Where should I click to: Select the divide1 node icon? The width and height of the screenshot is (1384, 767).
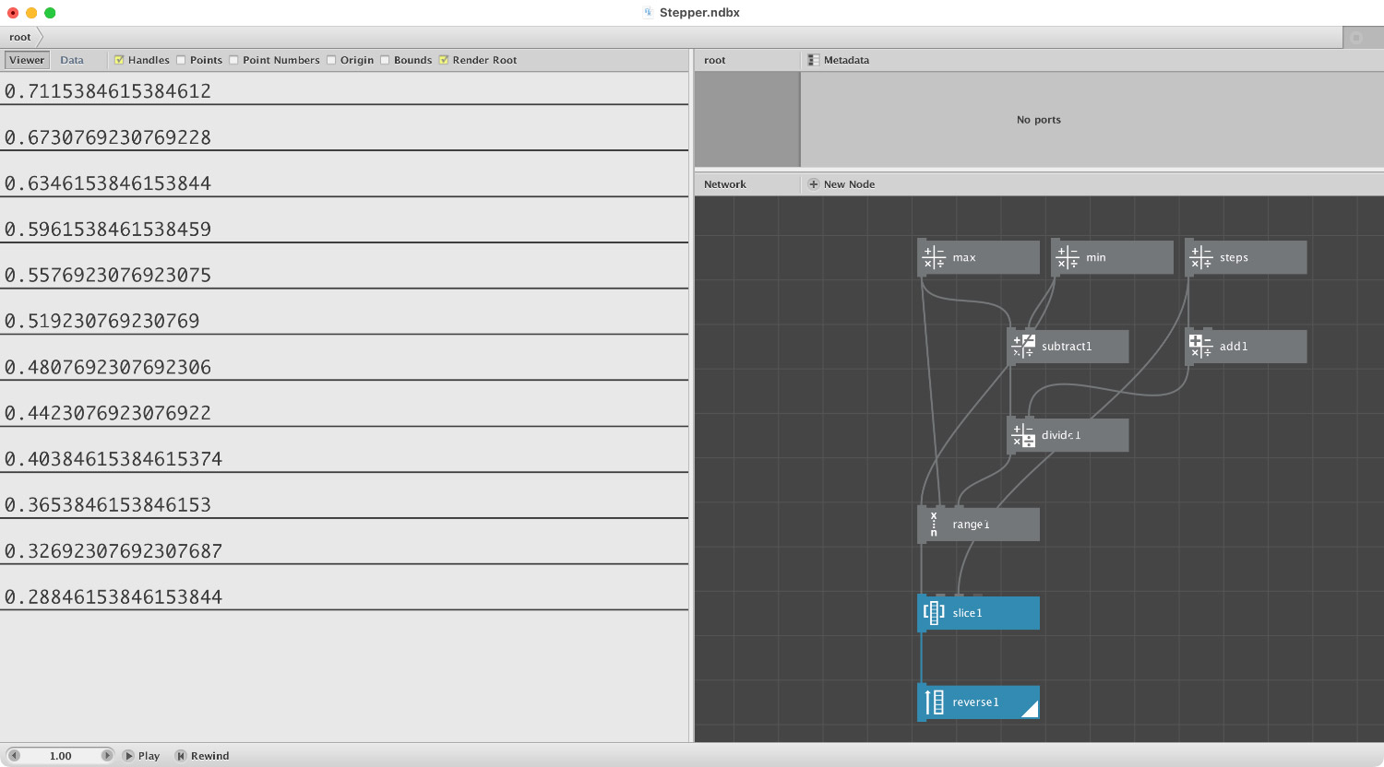pyautogui.click(x=1023, y=435)
